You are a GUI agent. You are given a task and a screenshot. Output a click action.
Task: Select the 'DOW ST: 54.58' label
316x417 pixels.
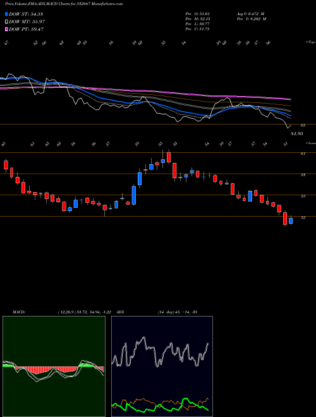26,14
